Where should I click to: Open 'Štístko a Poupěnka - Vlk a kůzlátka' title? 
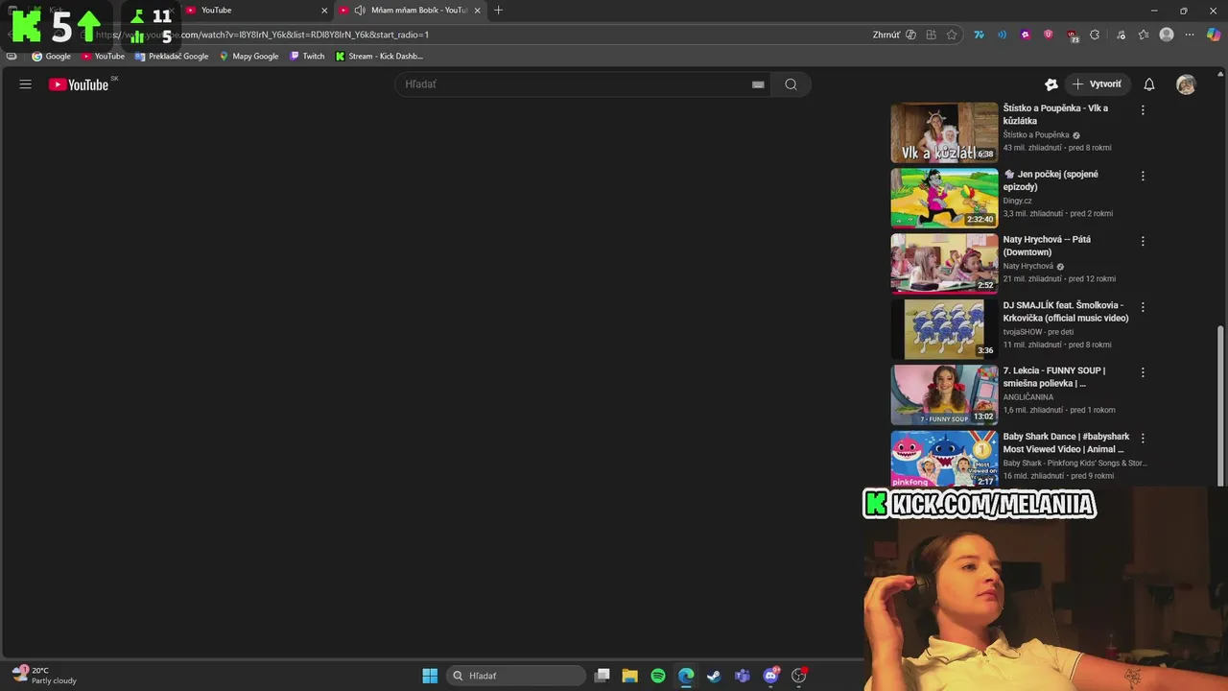pos(1055,114)
